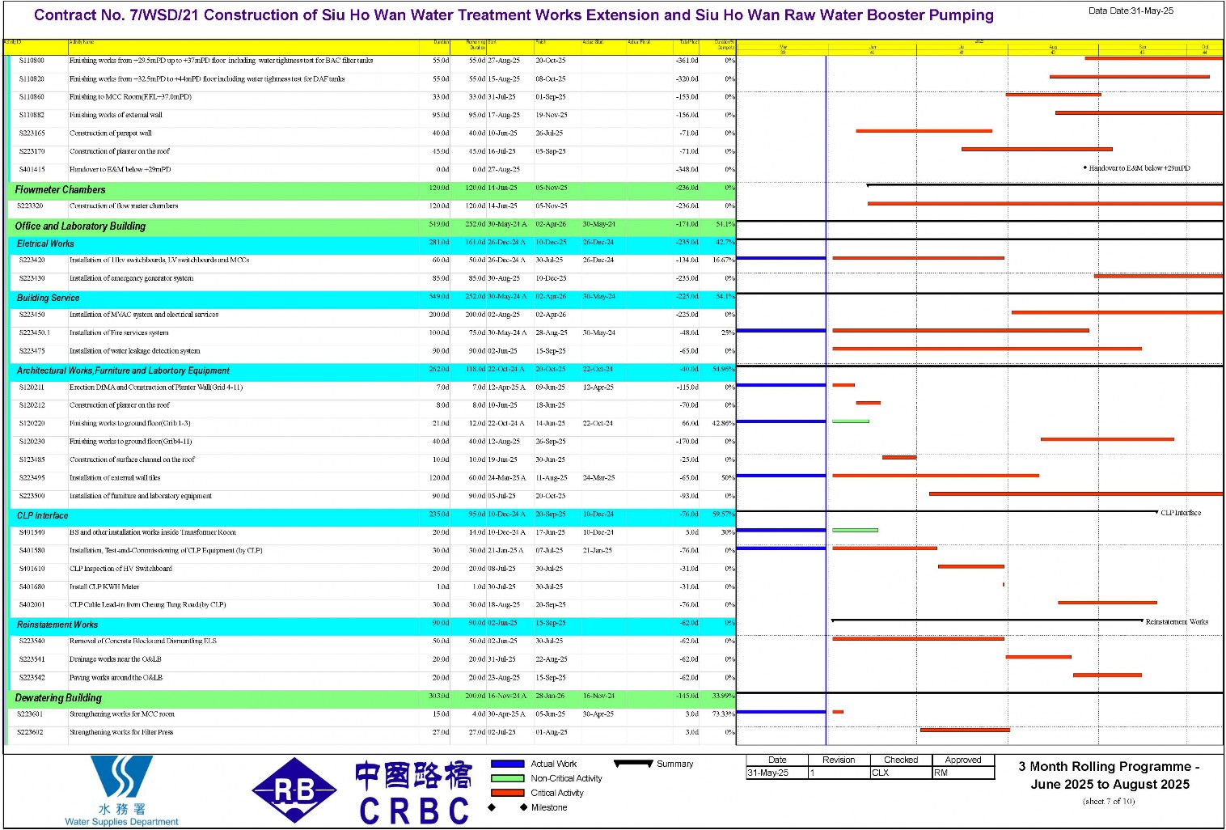The height and width of the screenshot is (830, 1226).
Task: Click activity ID S120230
Action: point(32,442)
